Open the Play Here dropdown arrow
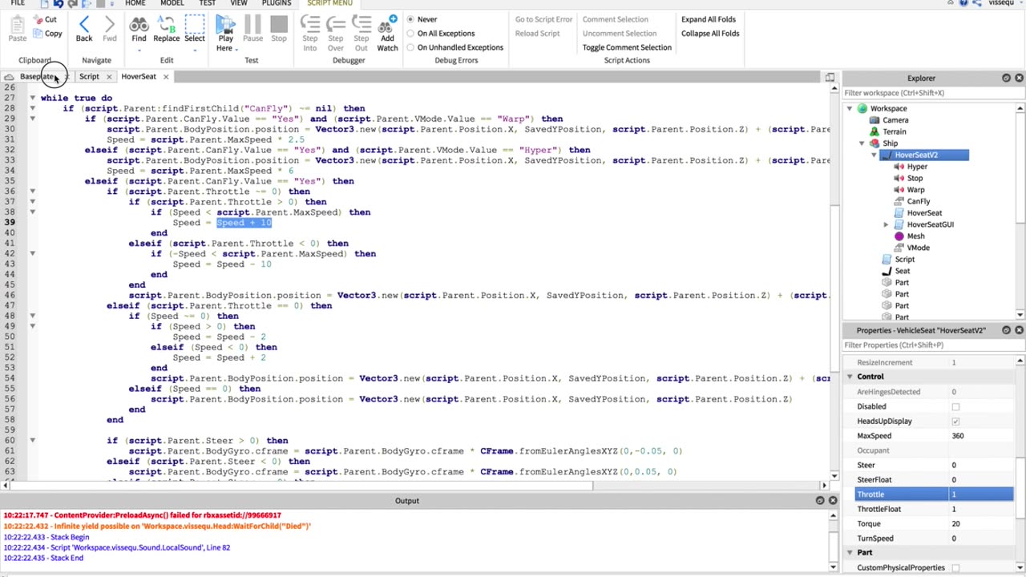 [x=238, y=49]
